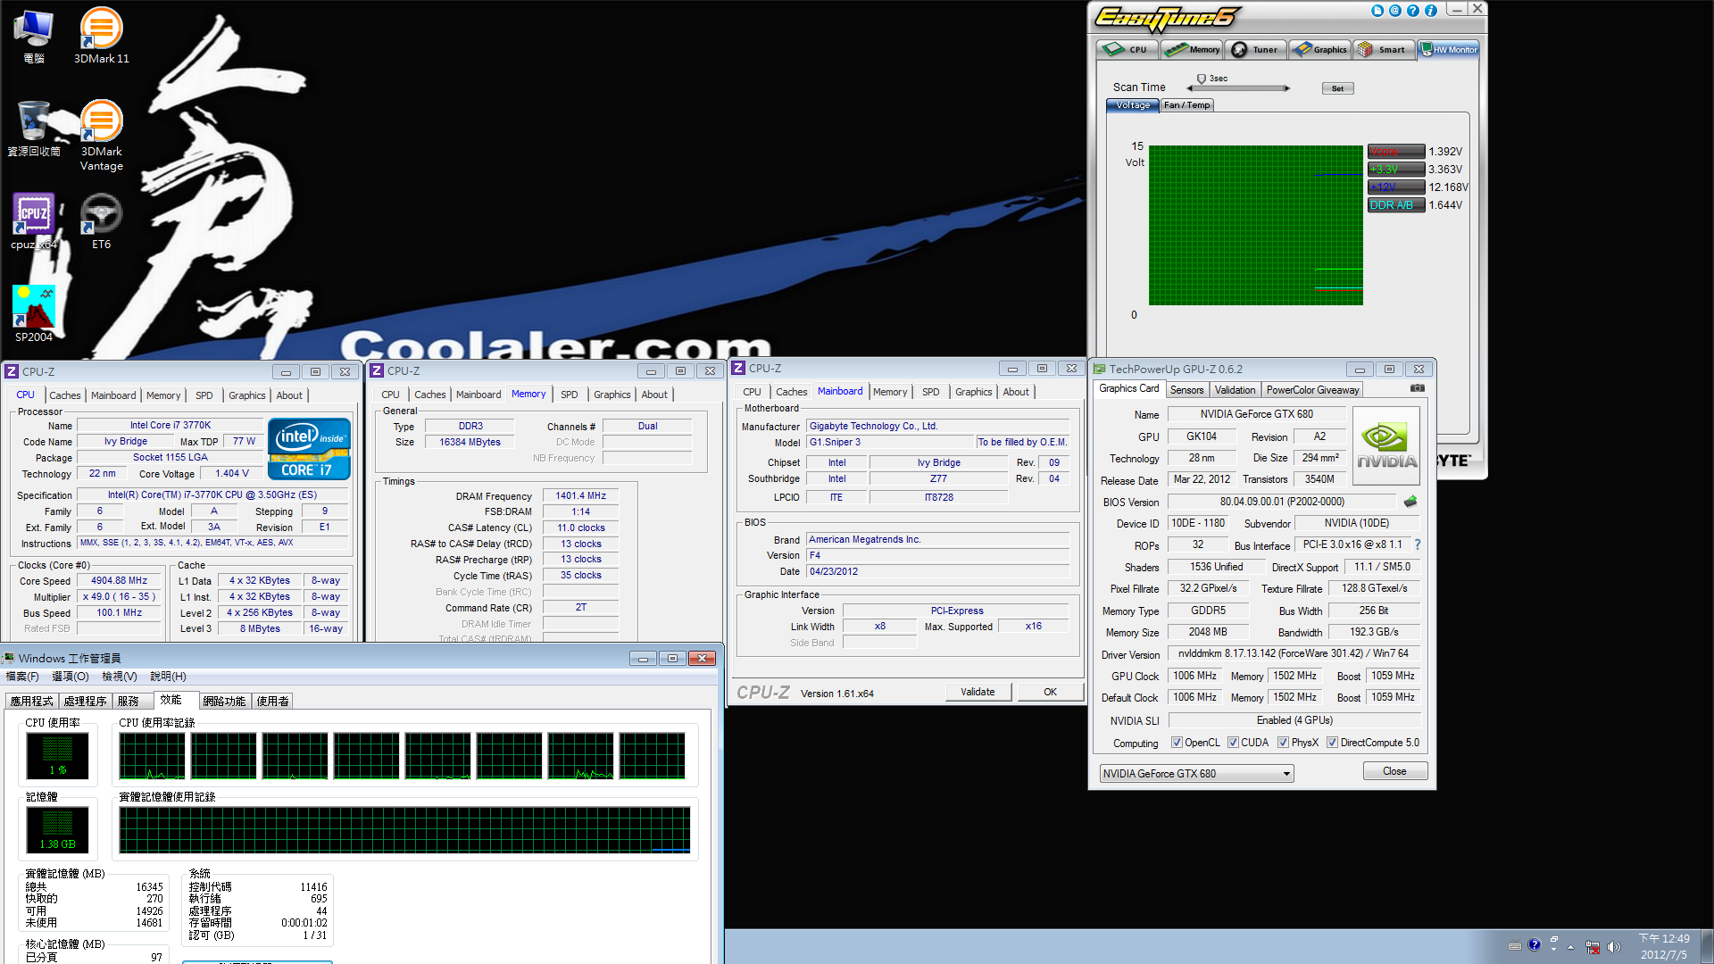The height and width of the screenshot is (964, 1714).
Task: Click the taskbar clock showing 12:49
Action: coord(1664,946)
